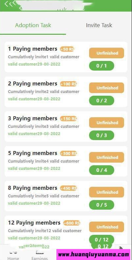Click Unfinished button for 2 Paying members
The height and width of the screenshot is (260, 132).
(x=107, y=88)
